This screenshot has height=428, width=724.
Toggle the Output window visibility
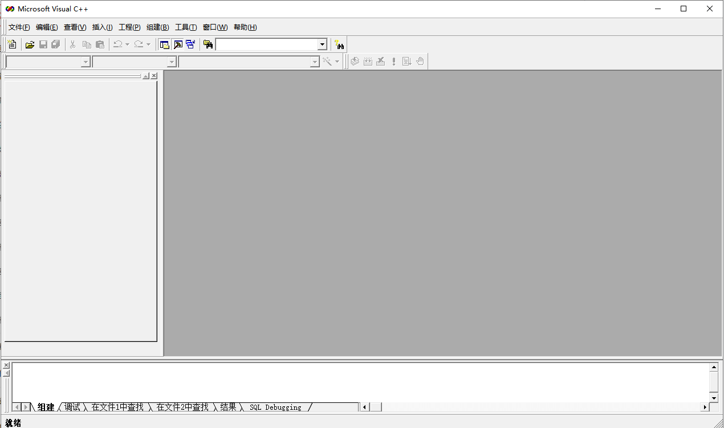point(177,44)
